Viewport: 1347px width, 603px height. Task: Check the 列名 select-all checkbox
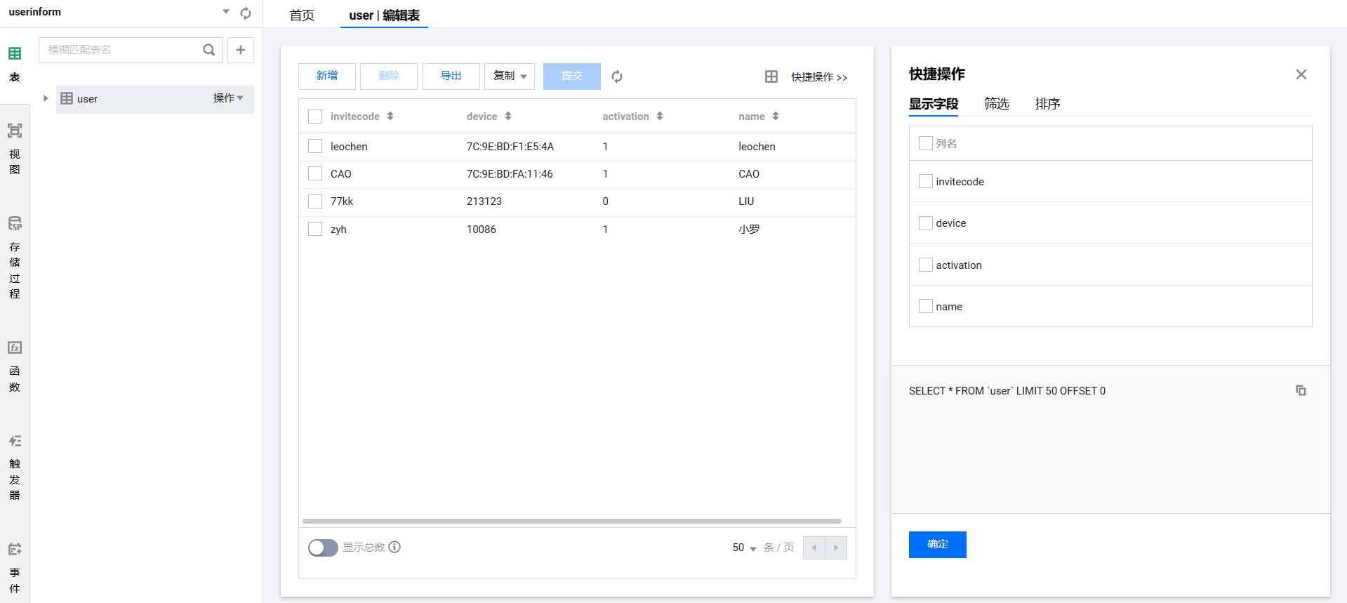point(926,143)
